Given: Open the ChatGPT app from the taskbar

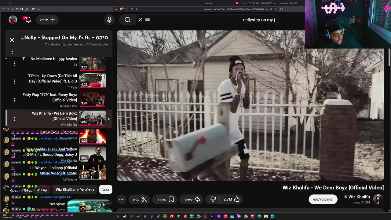Looking at the screenshot, I should (x=199, y=216).
